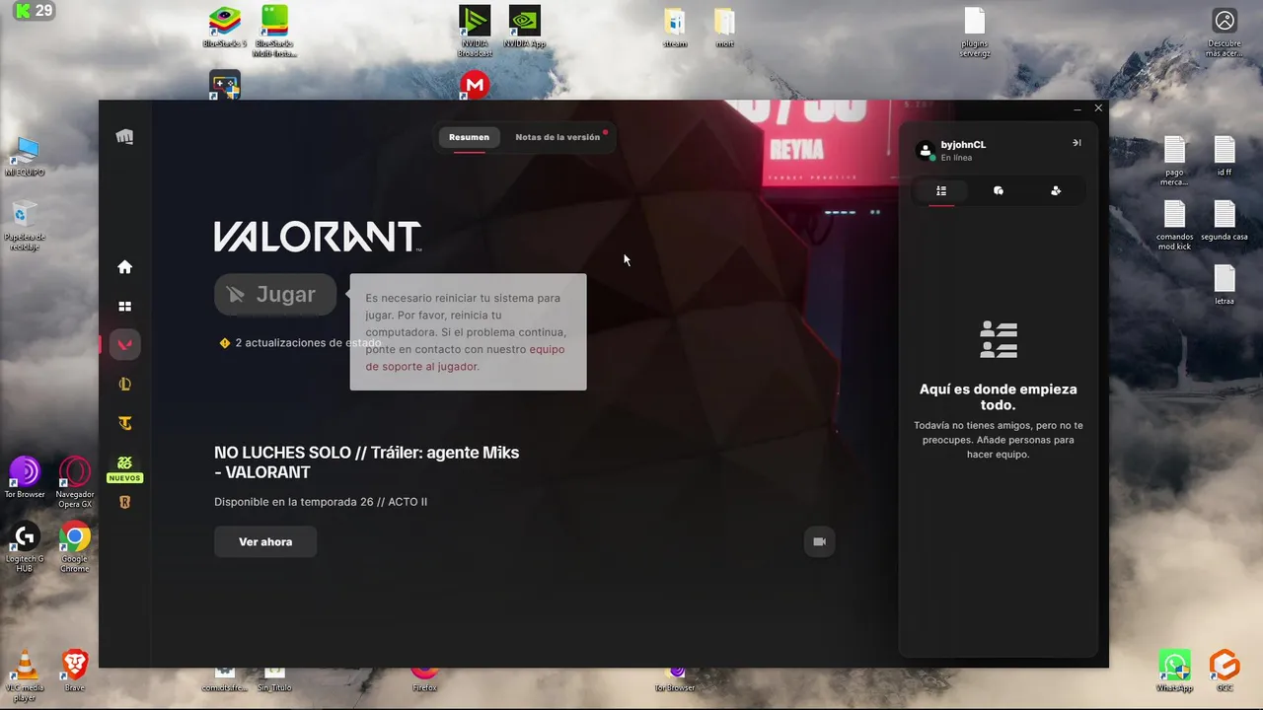1263x710 pixels.
Task: Open Logitech G HUB shortcut
Action: [25, 547]
